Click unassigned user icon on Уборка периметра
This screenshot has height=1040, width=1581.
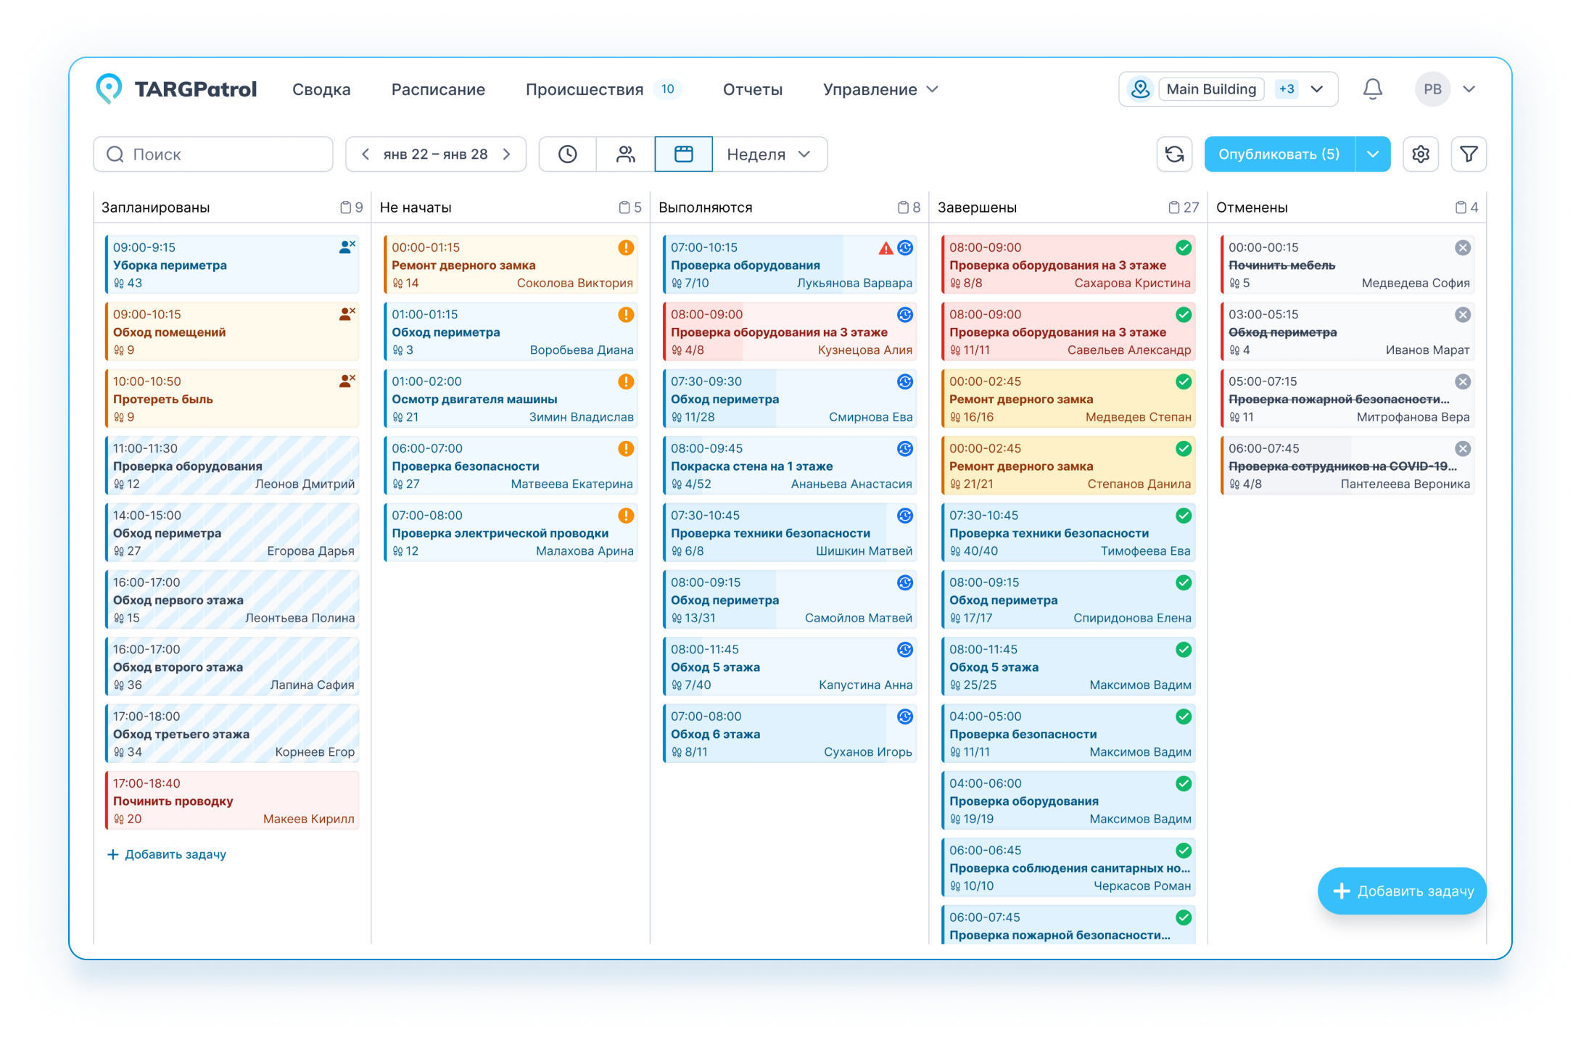pos(347,247)
